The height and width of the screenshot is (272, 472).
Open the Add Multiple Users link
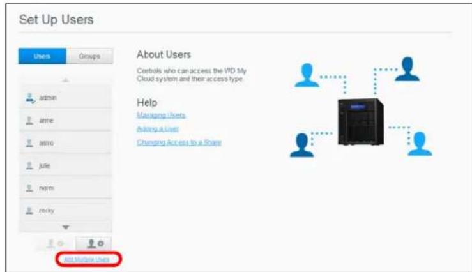(x=87, y=259)
